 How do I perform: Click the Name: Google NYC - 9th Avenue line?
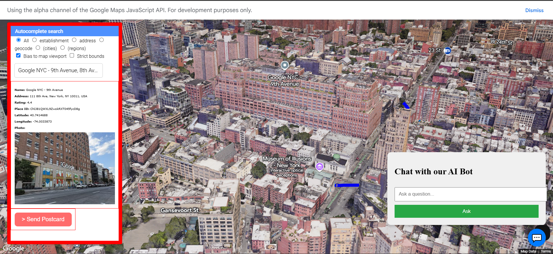[x=39, y=90]
